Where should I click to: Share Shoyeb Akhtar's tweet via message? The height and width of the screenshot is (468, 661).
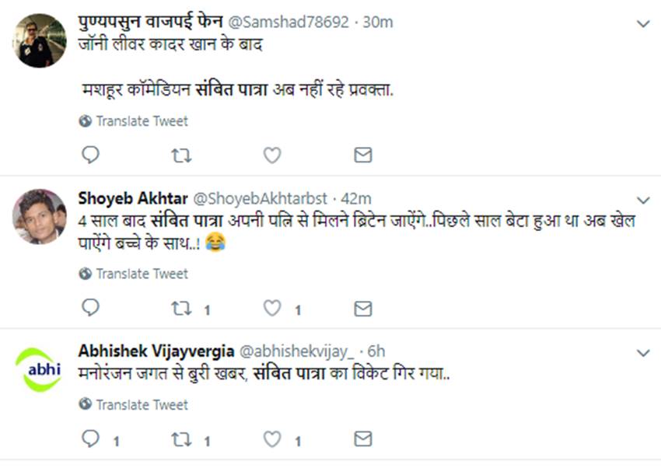[362, 309]
